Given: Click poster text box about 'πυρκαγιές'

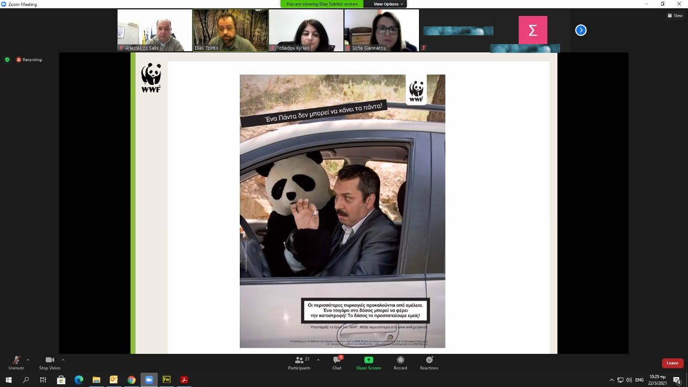Looking at the screenshot, I should 365,310.
